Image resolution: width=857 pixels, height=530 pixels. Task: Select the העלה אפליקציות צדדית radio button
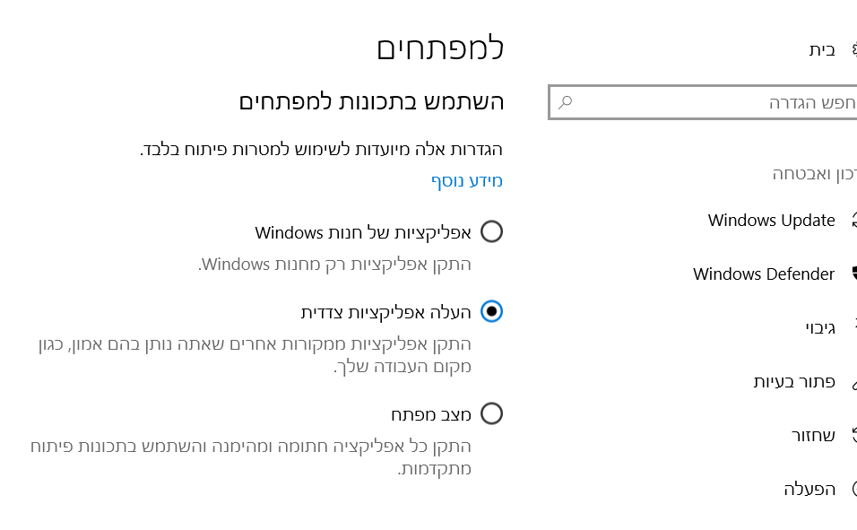(x=491, y=311)
